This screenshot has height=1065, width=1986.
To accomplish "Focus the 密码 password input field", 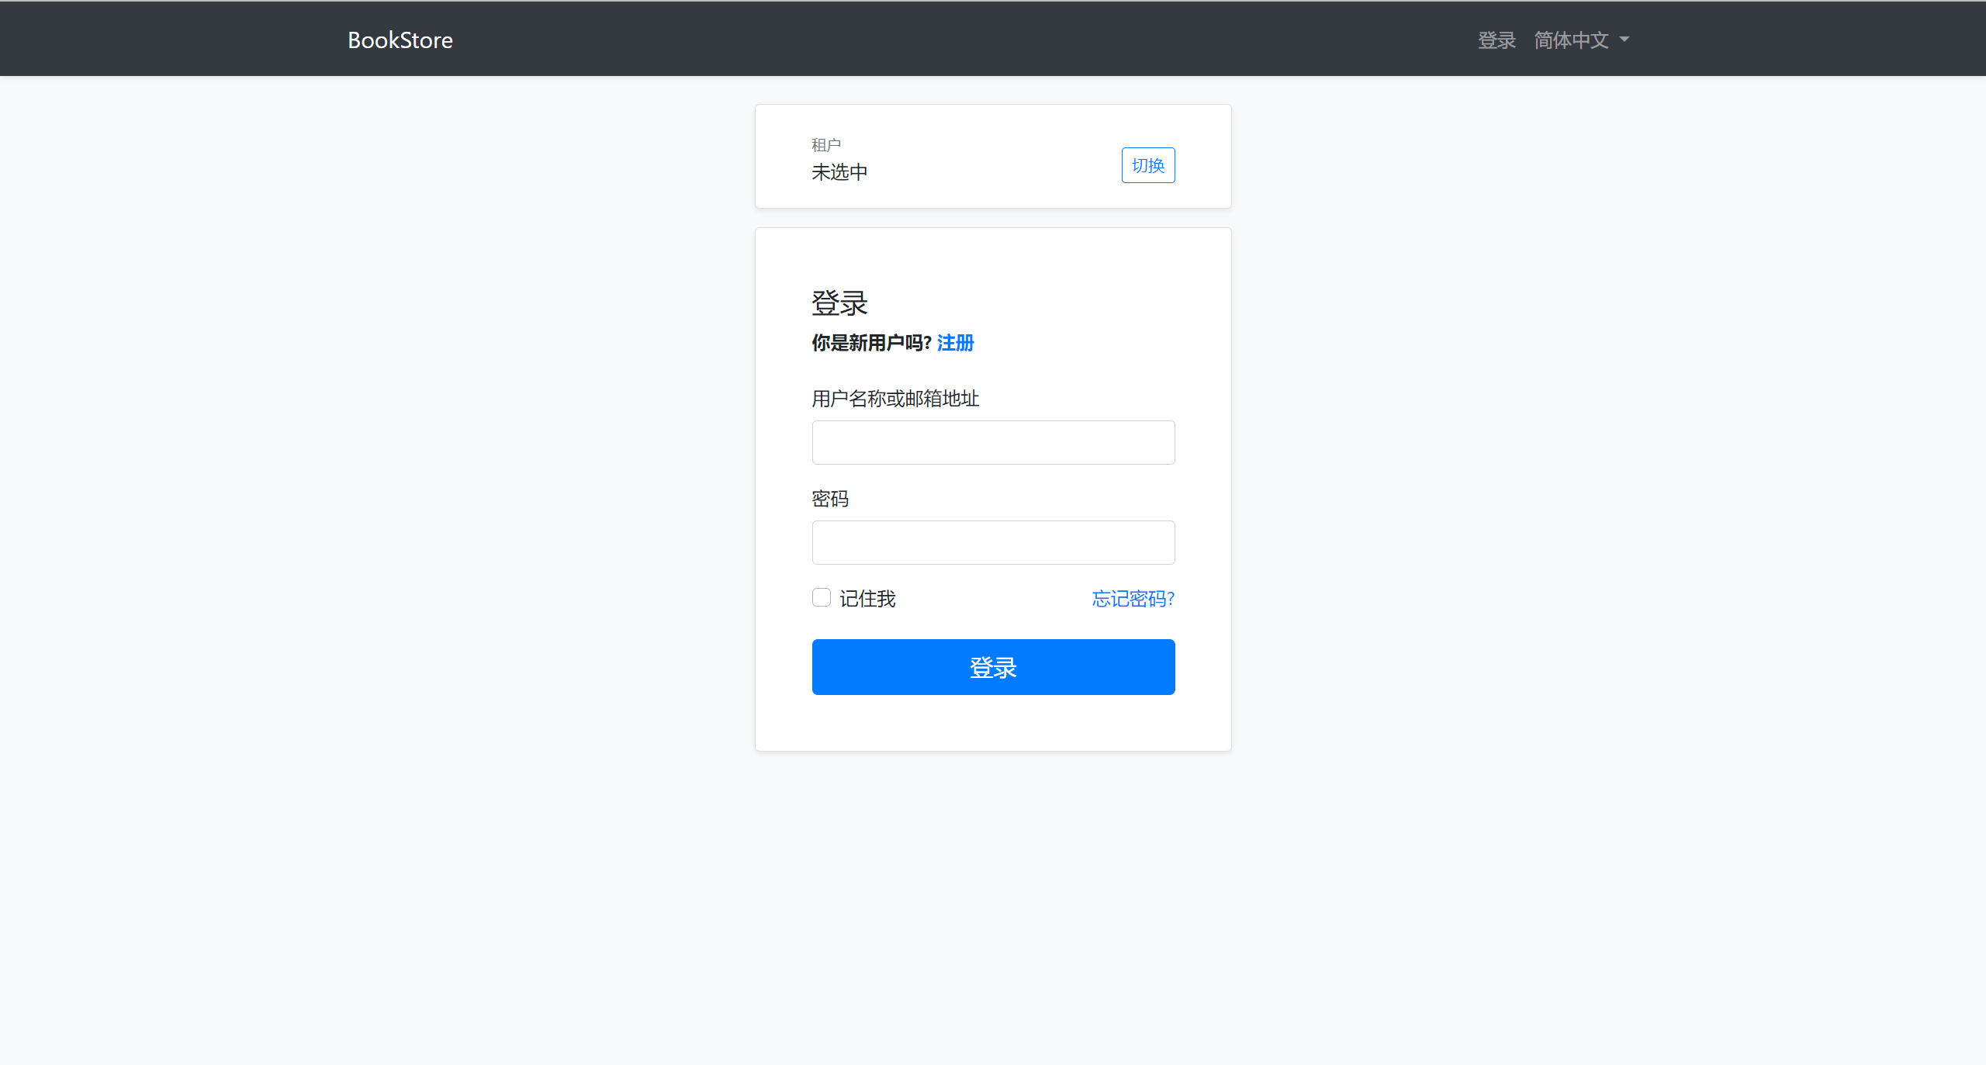I will [x=993, y=542].
